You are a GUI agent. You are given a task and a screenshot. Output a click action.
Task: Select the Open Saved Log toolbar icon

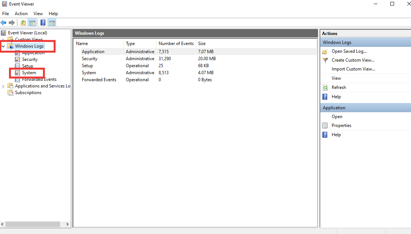click(x=23, y=23)
